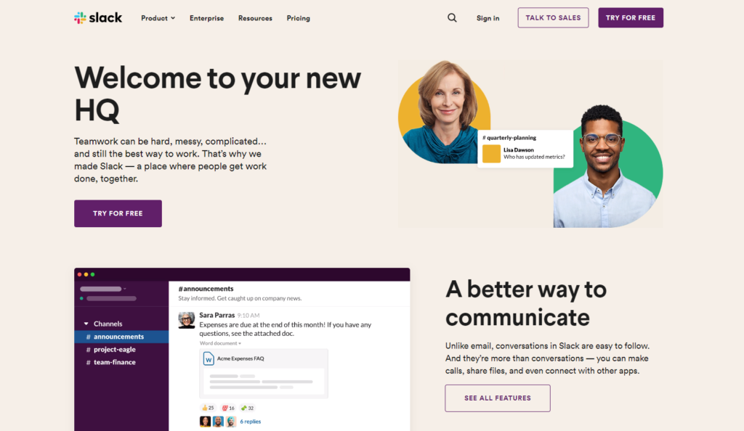Collapse the Channels list triangle

click(86, 324)
